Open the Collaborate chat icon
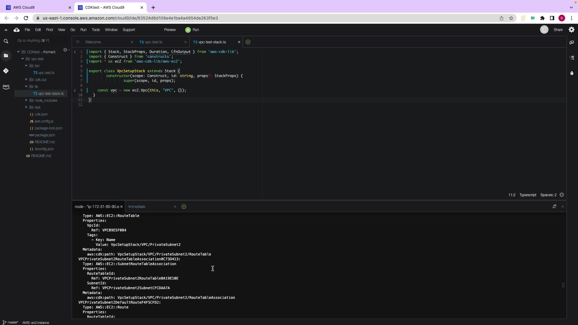The height and width of the screenshot is (325, 578). point(572,42)
